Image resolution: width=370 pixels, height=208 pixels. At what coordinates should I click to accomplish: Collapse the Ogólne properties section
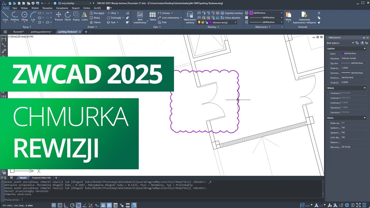(365, 49)
